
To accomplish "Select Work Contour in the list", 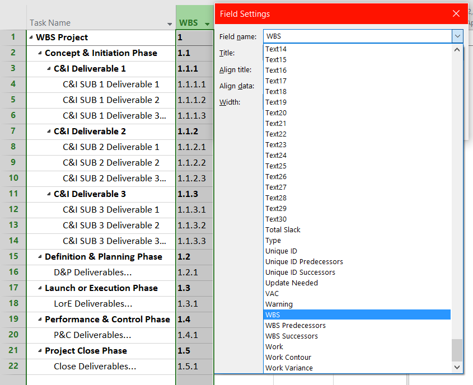I will click(x=357, y=357).
